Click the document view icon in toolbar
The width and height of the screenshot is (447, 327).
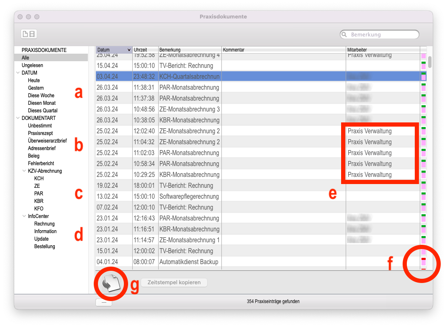(x=26, y=34)
